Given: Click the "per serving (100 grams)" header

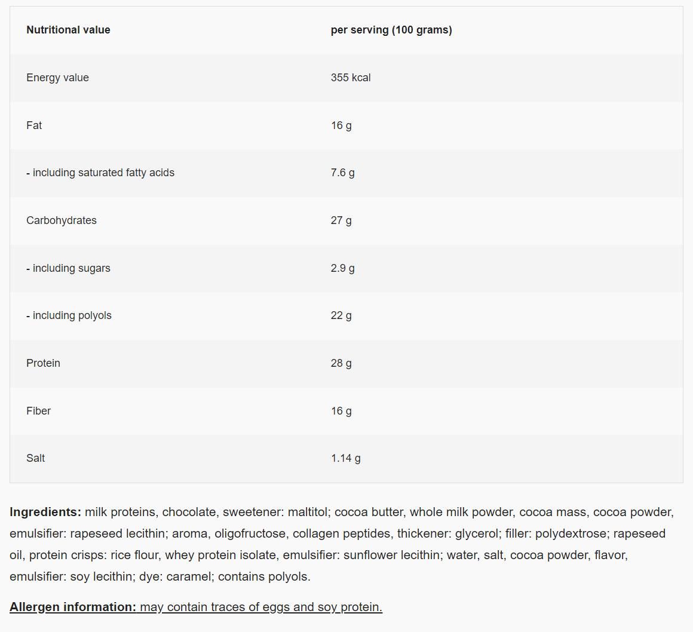Looking at the screenshot, I should click(391, 30).
